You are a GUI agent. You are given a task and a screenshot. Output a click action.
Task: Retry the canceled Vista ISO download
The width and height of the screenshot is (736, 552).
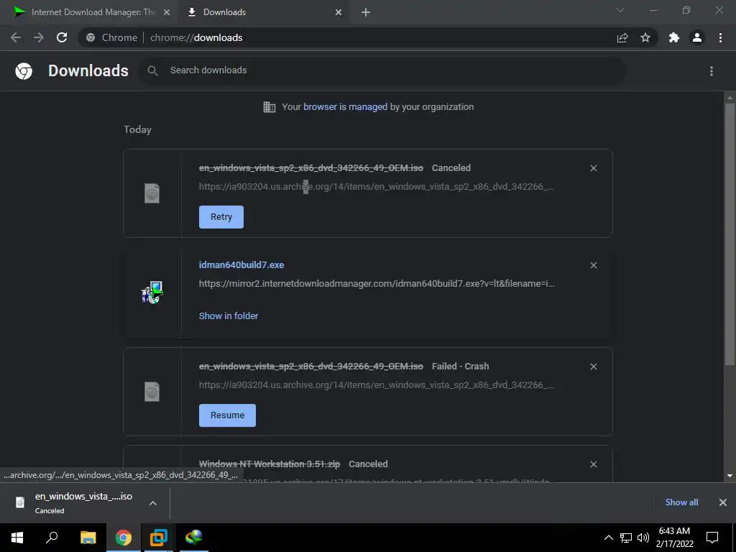pos(221,217)
